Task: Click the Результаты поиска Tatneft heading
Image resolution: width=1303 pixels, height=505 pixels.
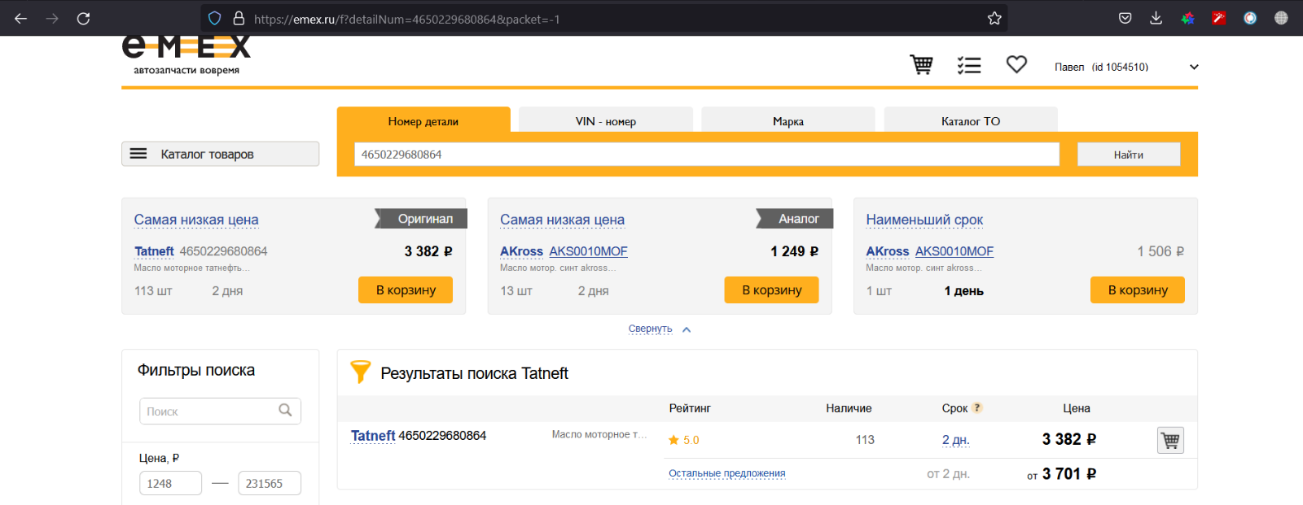Action: [474, 373]
